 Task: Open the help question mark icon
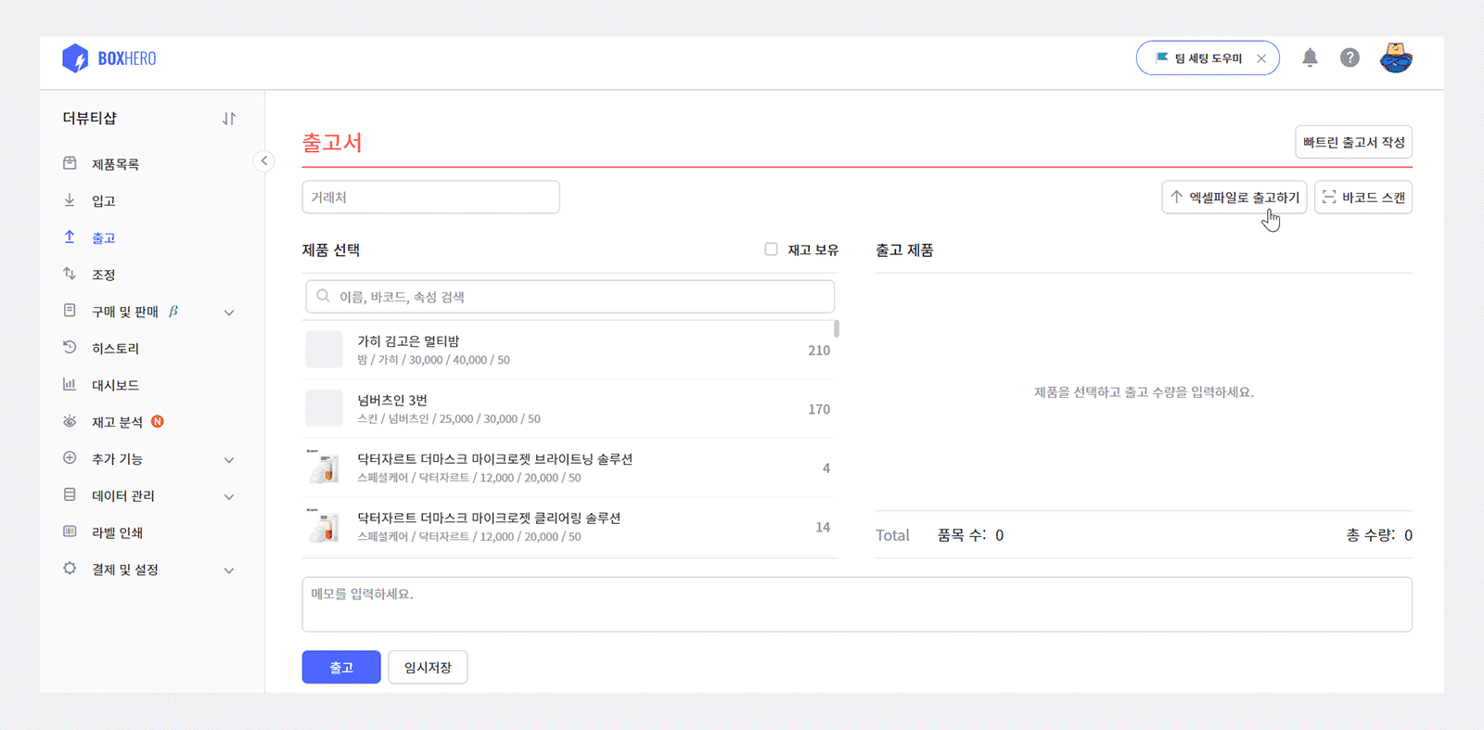click(1350, 58)
